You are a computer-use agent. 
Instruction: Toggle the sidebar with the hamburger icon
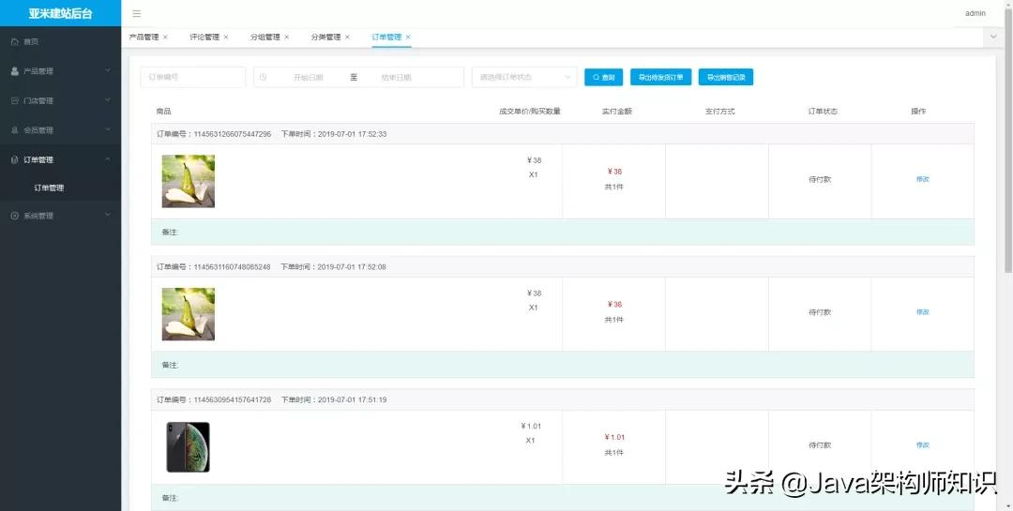(x=136, y=13)
